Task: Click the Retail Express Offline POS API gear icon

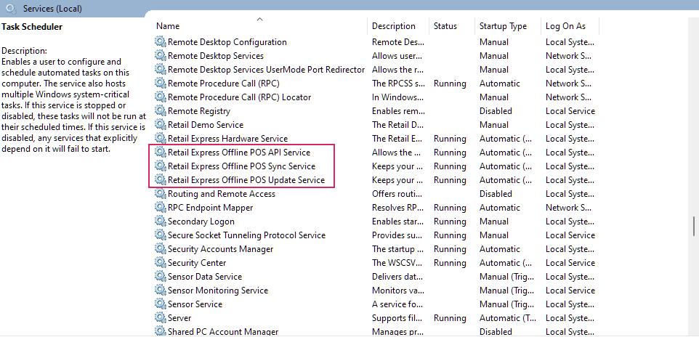Action: click(x=160, y=153)
